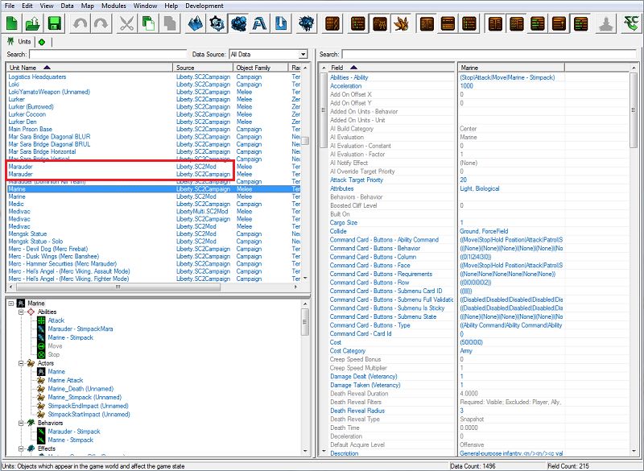644x471 pixels.
Task: Click the Redo arrow icon
Action: click(x=101, y=23)
